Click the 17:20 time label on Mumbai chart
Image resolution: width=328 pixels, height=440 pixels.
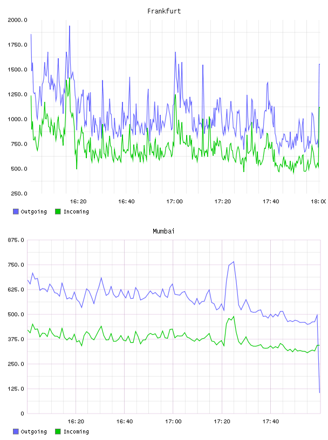(x=222, y=422)
